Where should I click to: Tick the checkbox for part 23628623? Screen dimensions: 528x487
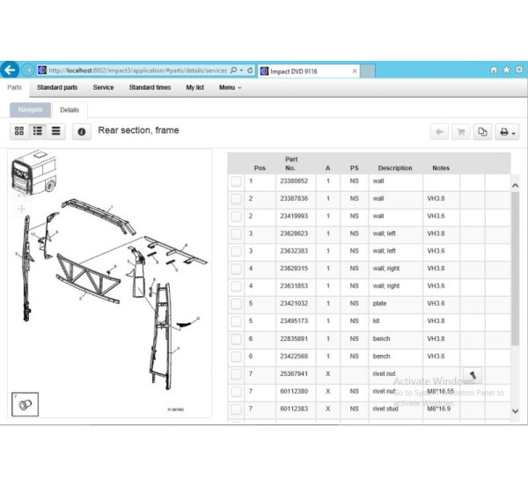236,234
